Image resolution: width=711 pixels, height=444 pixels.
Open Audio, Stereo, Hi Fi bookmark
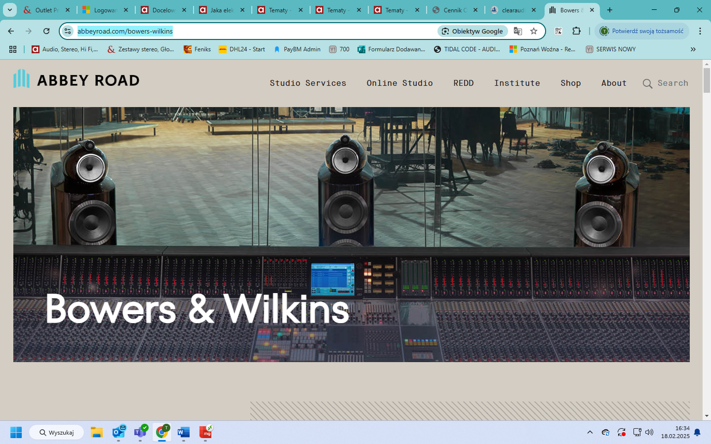(65, 49)
